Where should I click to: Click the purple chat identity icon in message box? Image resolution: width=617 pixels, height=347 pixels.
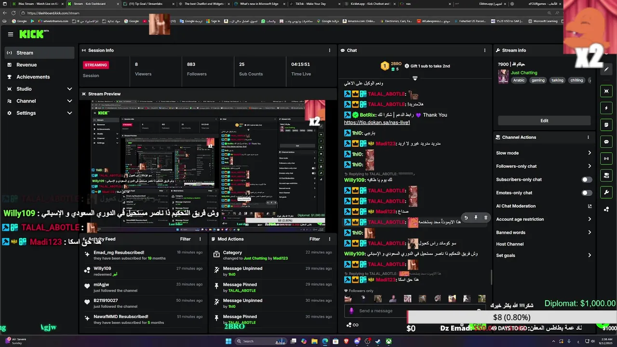351,311
